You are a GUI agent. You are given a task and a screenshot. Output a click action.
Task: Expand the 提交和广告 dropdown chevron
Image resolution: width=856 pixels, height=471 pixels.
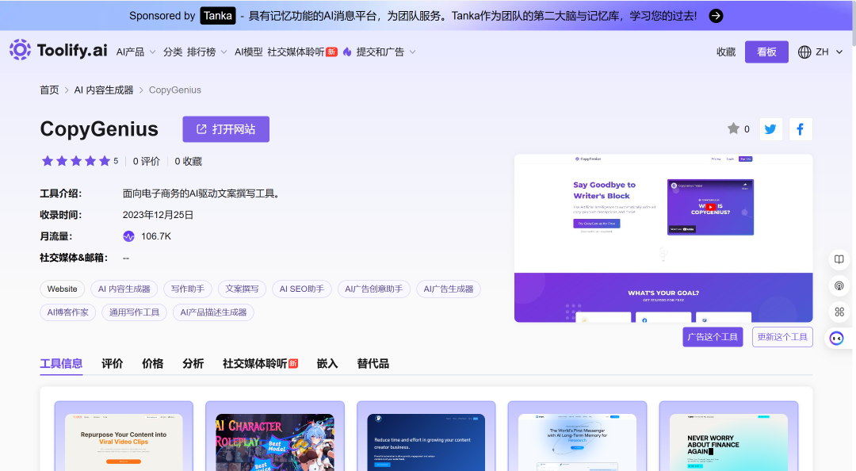[412, 52]
